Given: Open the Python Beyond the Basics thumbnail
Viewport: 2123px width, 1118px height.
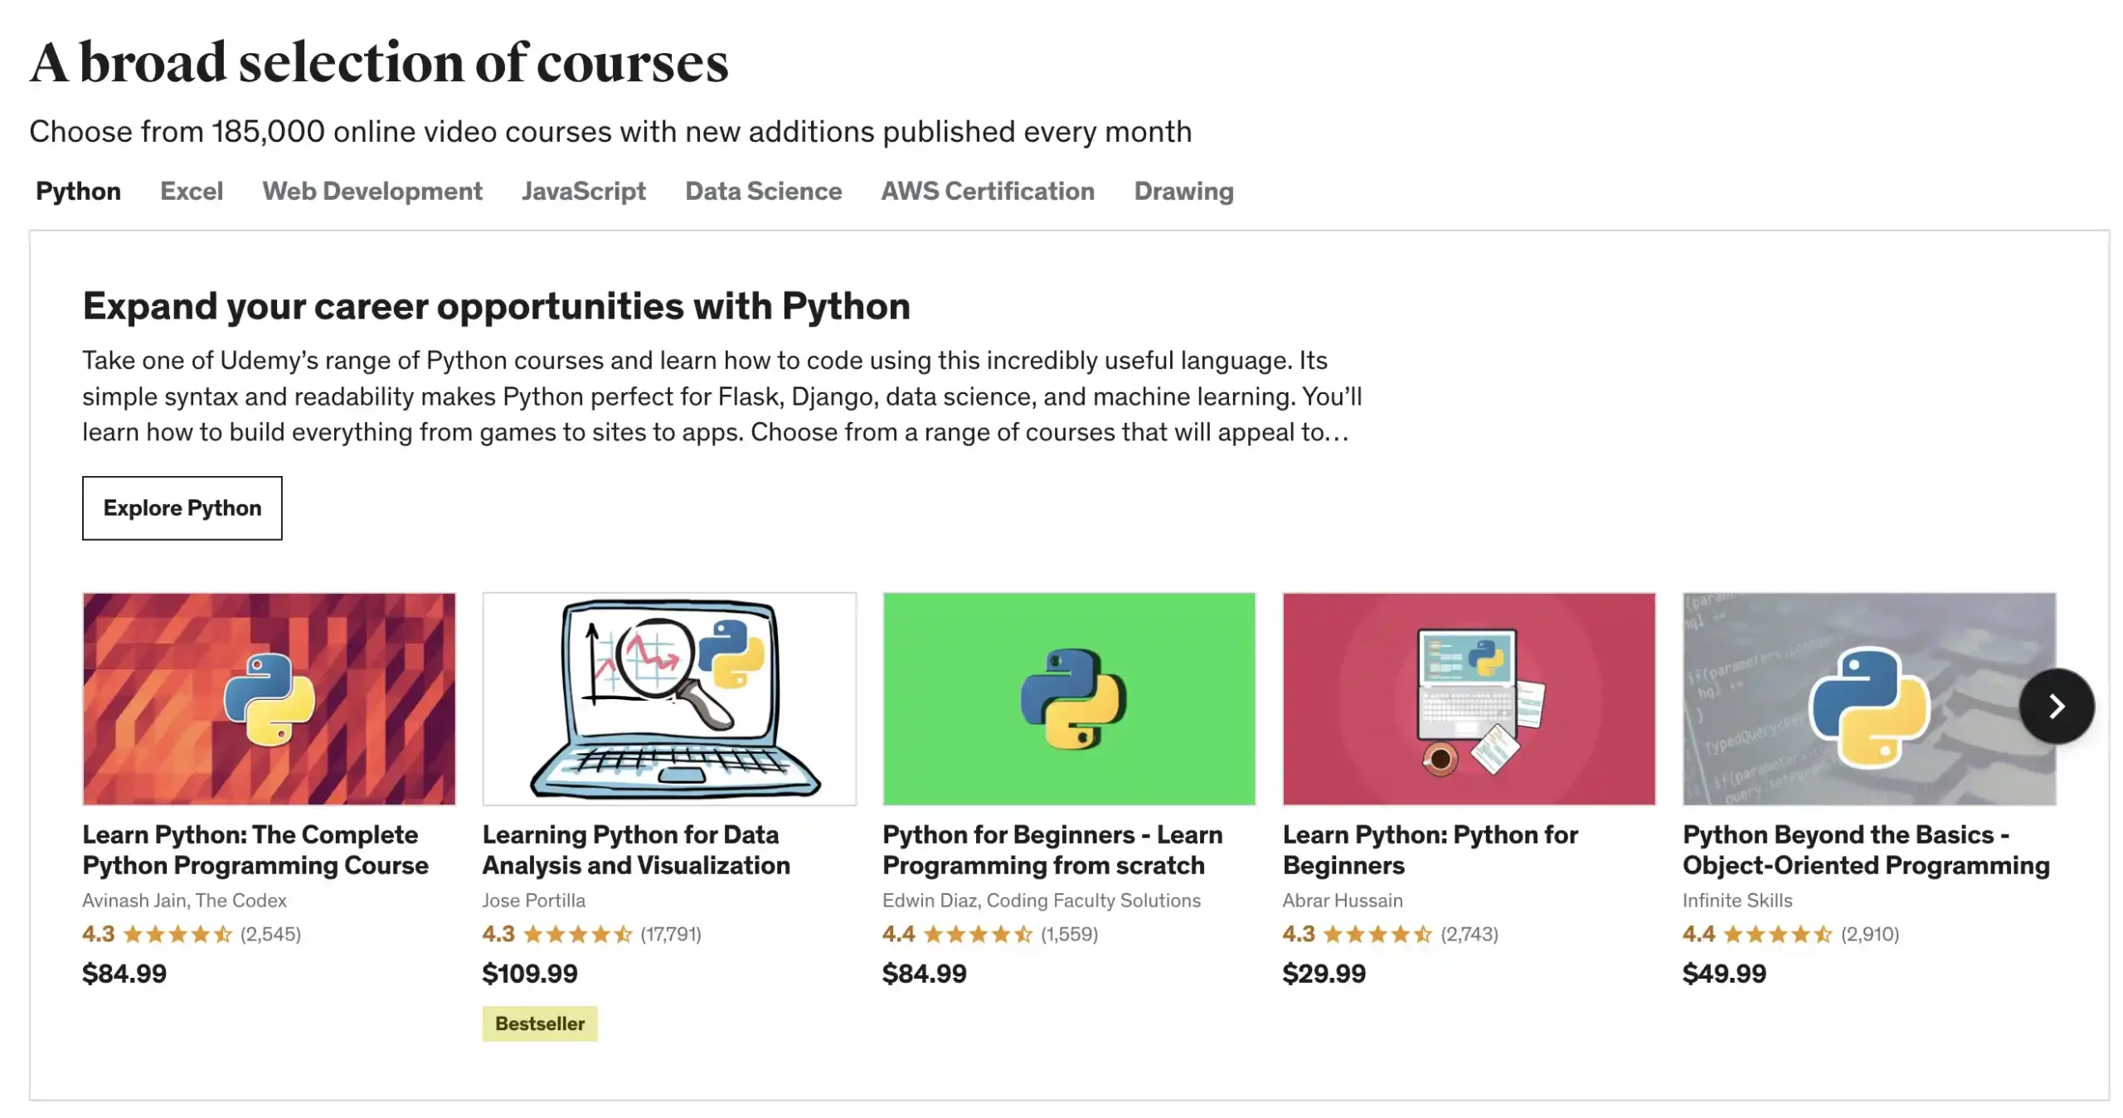Looking at the screenshot, I should tap(1869, 698).
